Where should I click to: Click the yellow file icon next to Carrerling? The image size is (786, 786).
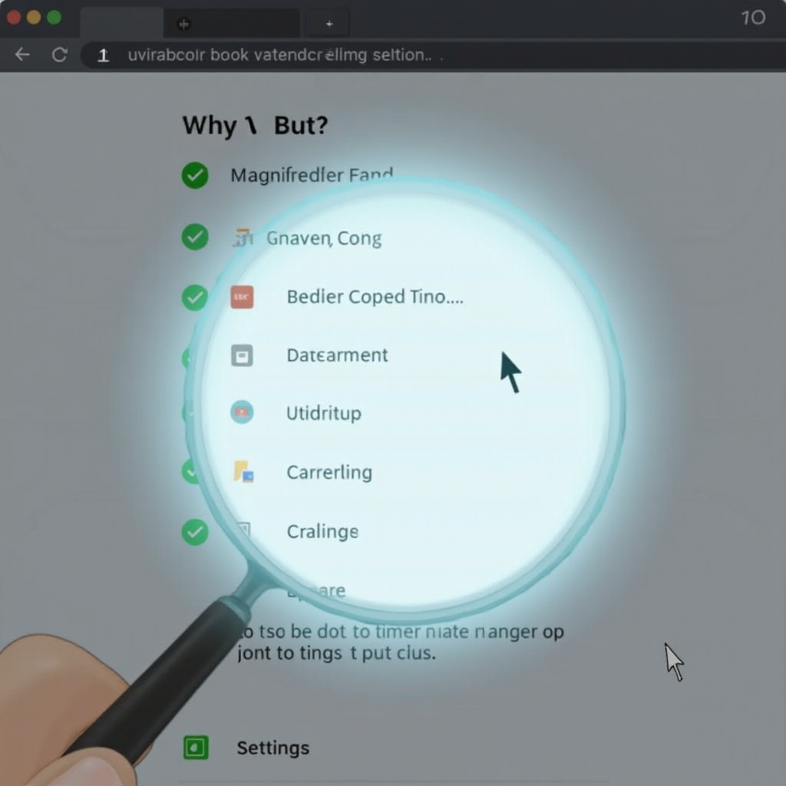pos(243,471)
